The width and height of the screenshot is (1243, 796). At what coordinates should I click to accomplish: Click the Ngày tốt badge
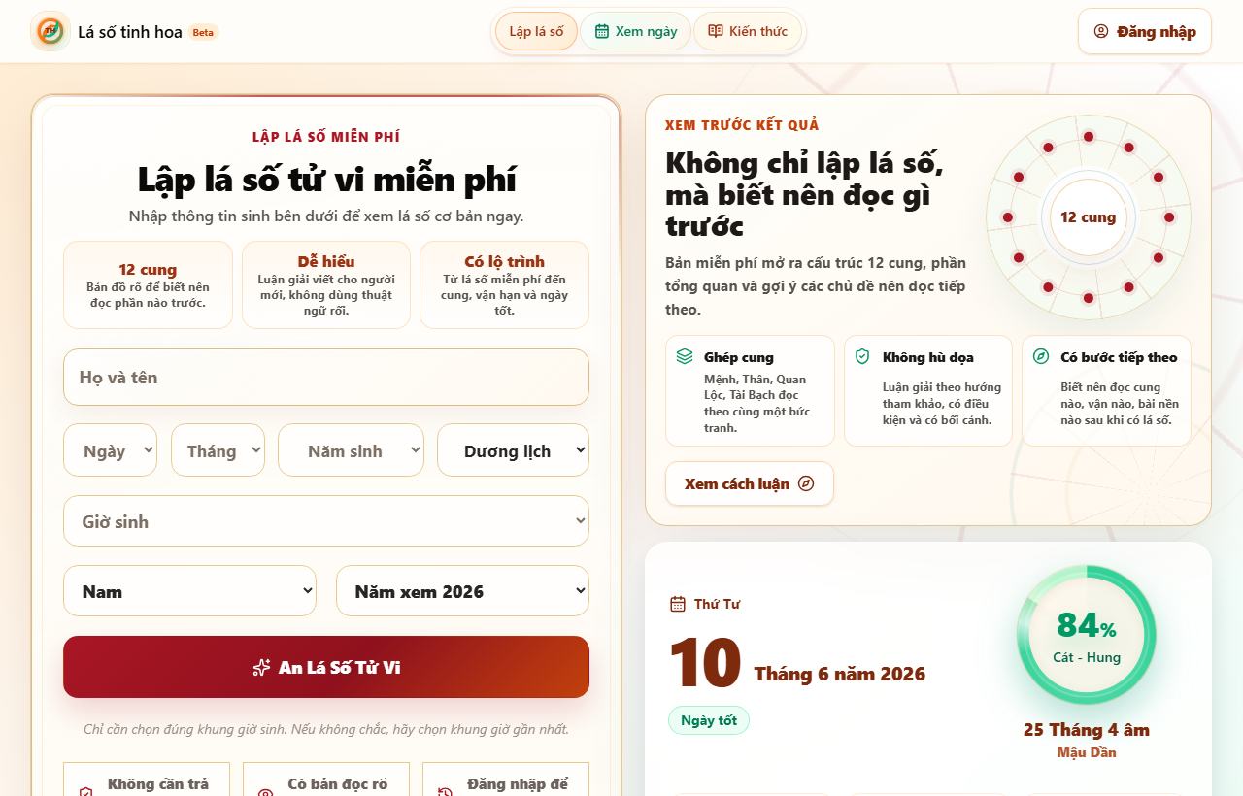coord(709,720)
